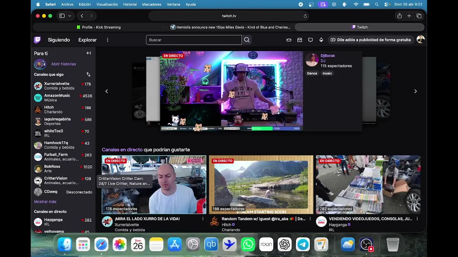Collapse the Para ti sidebar

click(88, 53)
